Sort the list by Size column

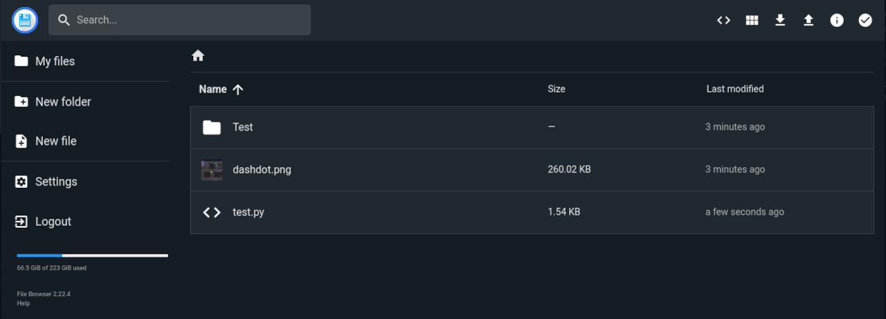pyautogui.click(x=557, y=89)
